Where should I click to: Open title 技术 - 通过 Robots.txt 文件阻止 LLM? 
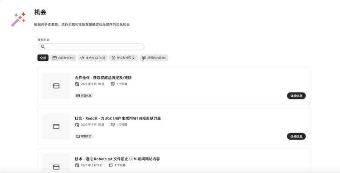[117, 158]
